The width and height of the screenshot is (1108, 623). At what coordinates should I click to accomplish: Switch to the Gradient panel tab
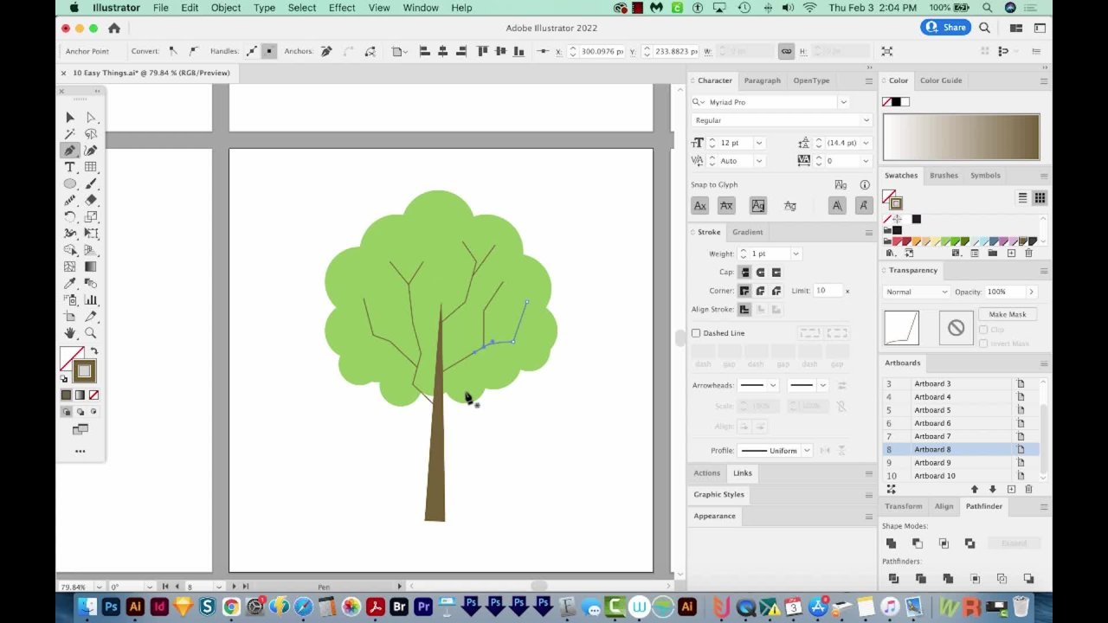[x=747, y=232]
